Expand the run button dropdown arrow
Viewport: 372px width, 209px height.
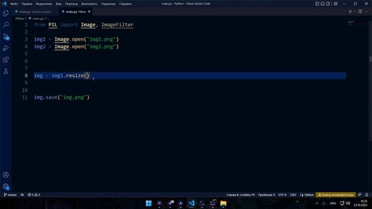pyautogui.click(x=355, y=12)
